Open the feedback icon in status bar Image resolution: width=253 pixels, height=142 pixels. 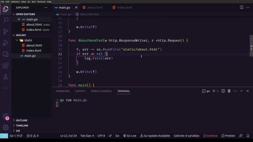[x=241, y=136]
